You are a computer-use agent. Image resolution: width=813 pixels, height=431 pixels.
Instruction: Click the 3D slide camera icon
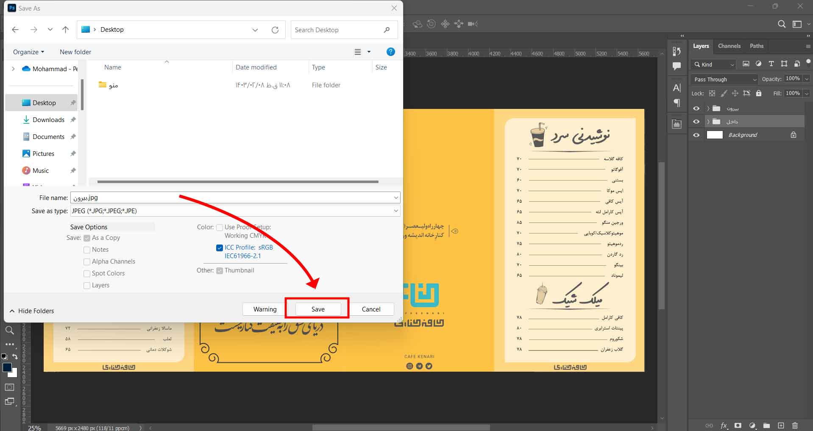click(x=459, y=24)
